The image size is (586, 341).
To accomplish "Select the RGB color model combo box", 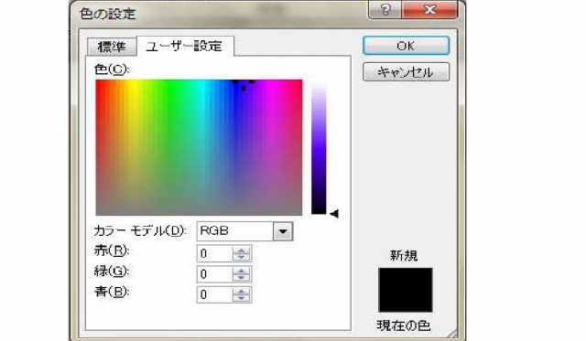I will [244, 231].
